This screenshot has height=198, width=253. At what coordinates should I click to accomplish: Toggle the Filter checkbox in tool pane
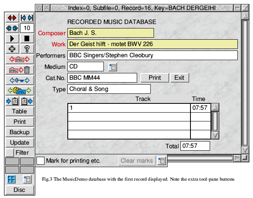tap(9, 153)
